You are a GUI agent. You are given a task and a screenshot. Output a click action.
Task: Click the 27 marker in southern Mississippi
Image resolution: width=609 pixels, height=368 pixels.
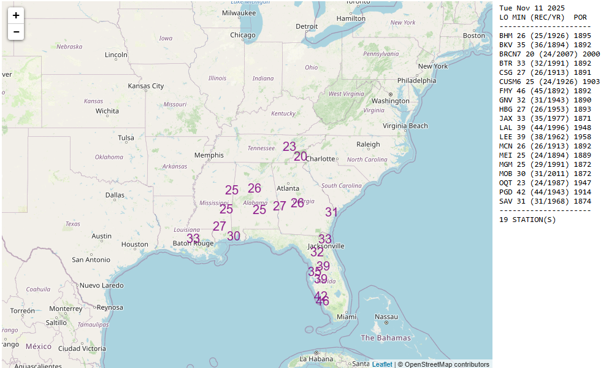(220, 226)
